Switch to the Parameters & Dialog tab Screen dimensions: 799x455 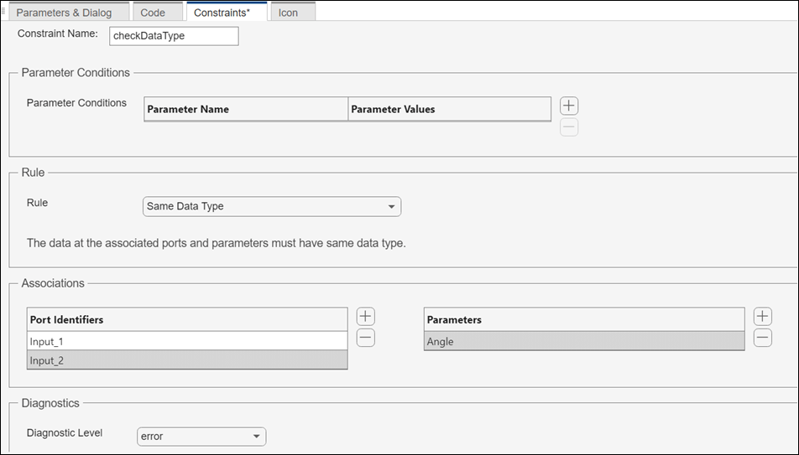click(64, 13)
